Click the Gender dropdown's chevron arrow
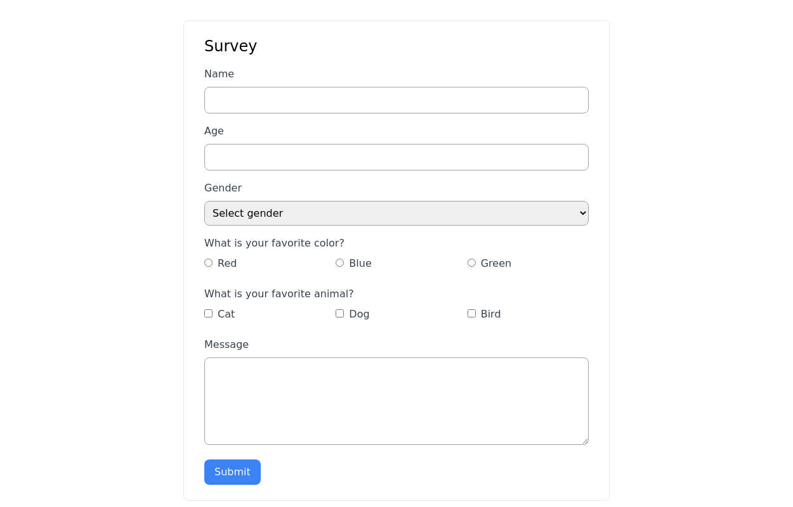 coord(582,214)
